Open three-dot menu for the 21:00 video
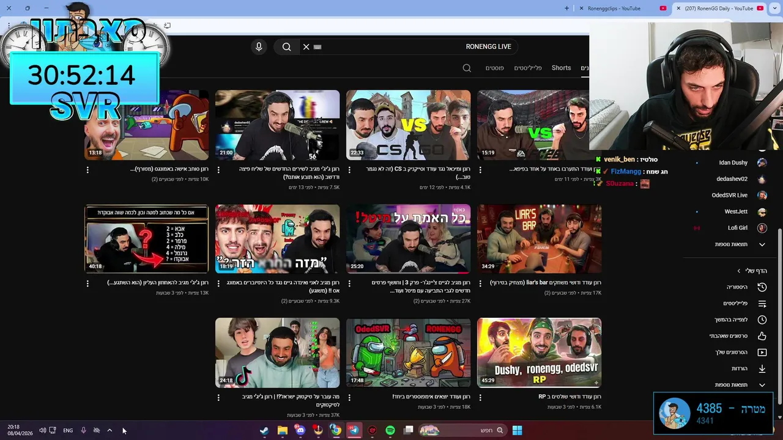Screen dimensions: 783x440 (x=218, y=170)
